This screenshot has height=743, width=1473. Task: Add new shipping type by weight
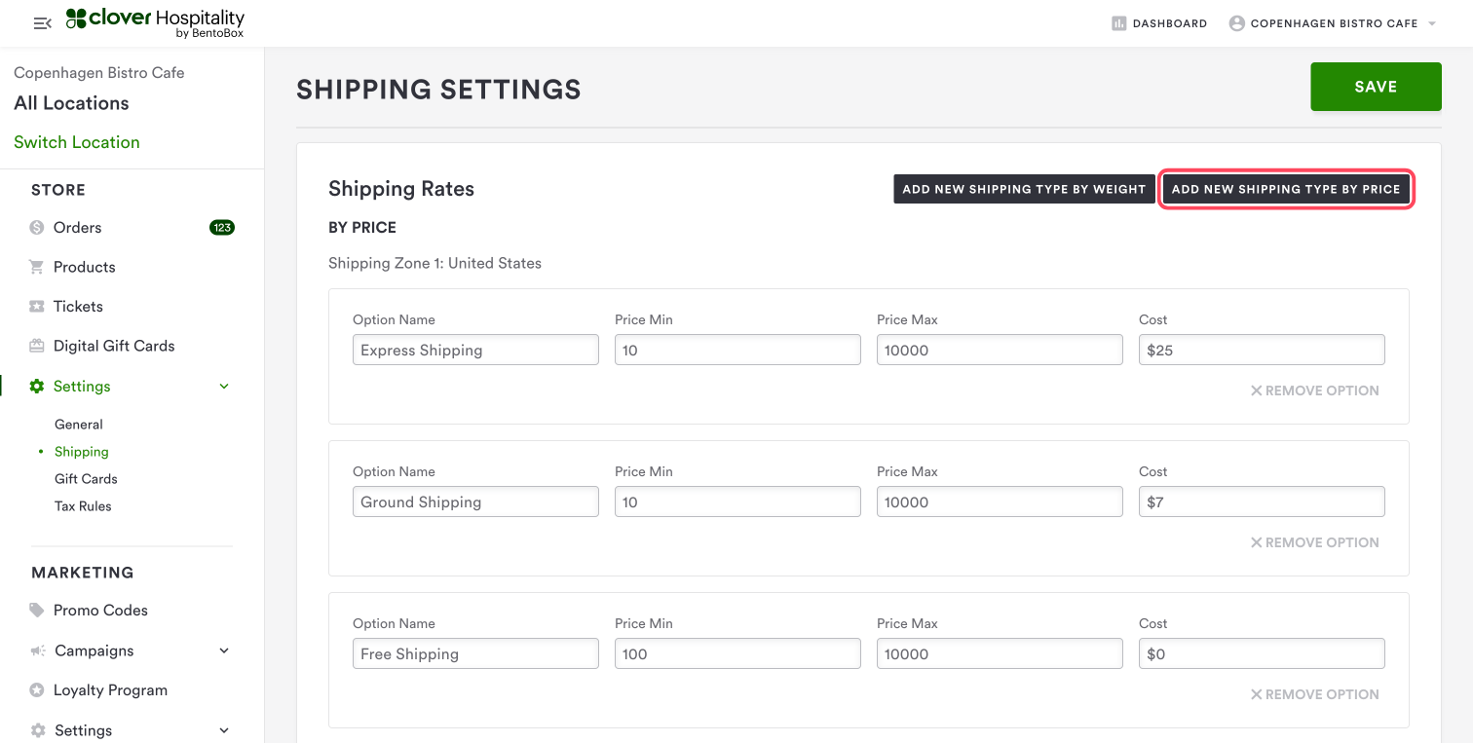pos(1024,189)
